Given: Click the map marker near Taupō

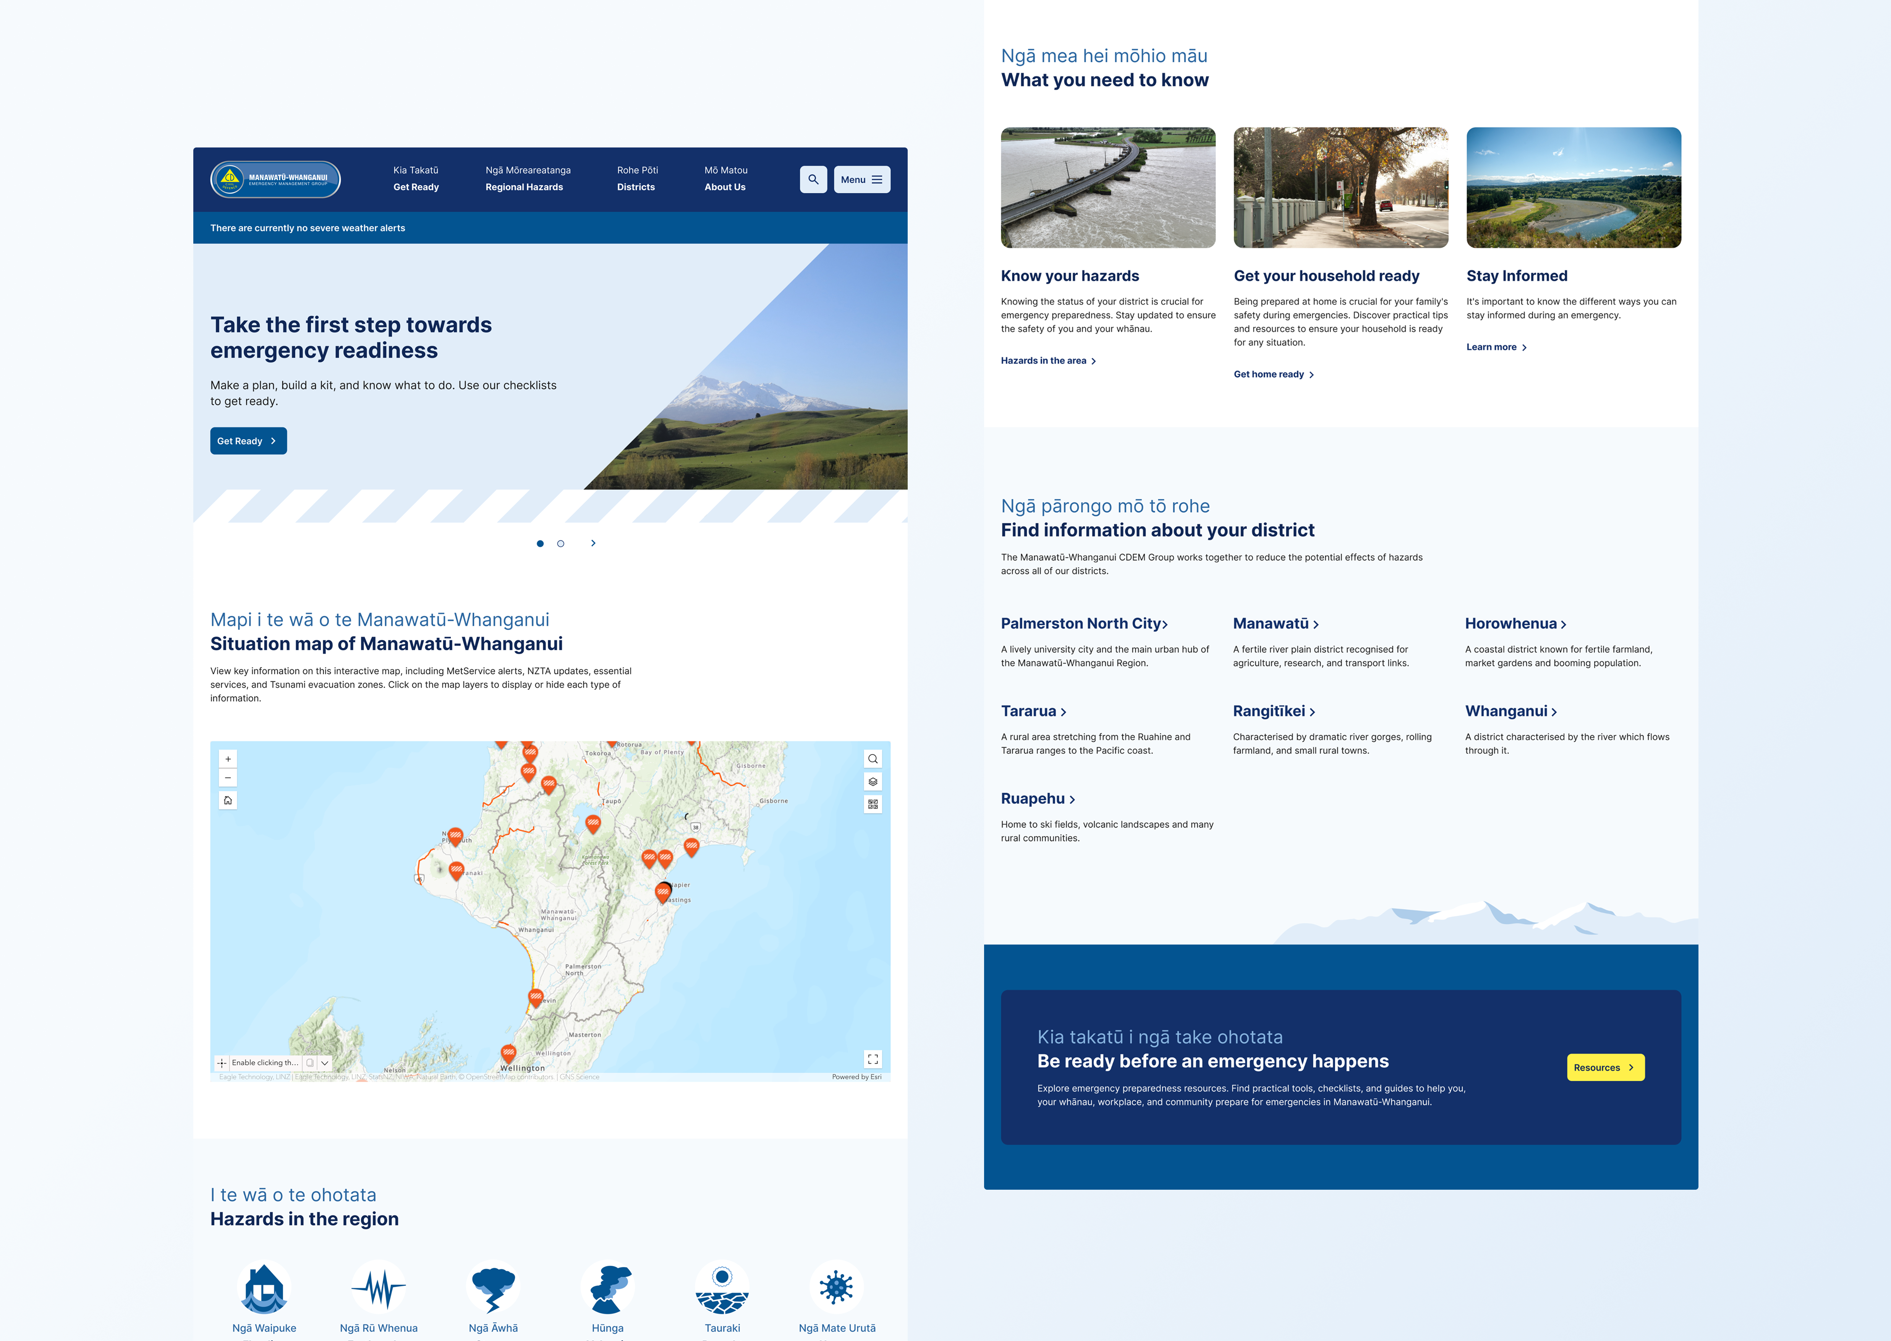Looking at the screenshot, I should click(593, 823).
